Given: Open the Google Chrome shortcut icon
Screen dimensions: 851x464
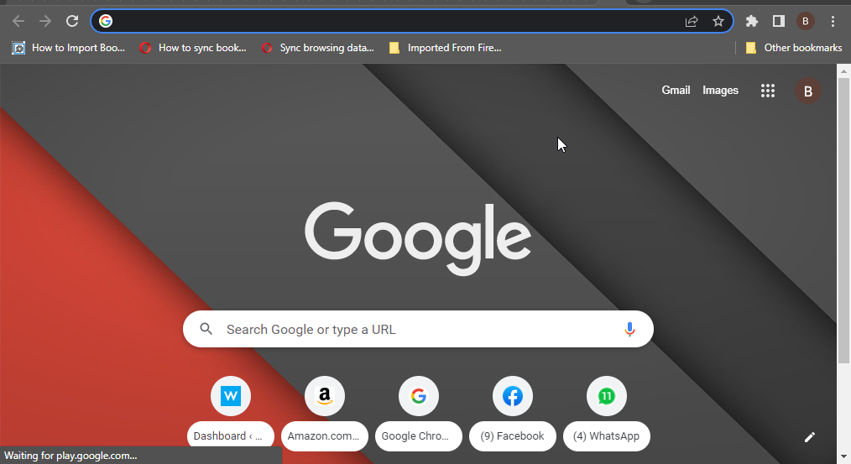Looking at the screenshot, I should 419,396.
